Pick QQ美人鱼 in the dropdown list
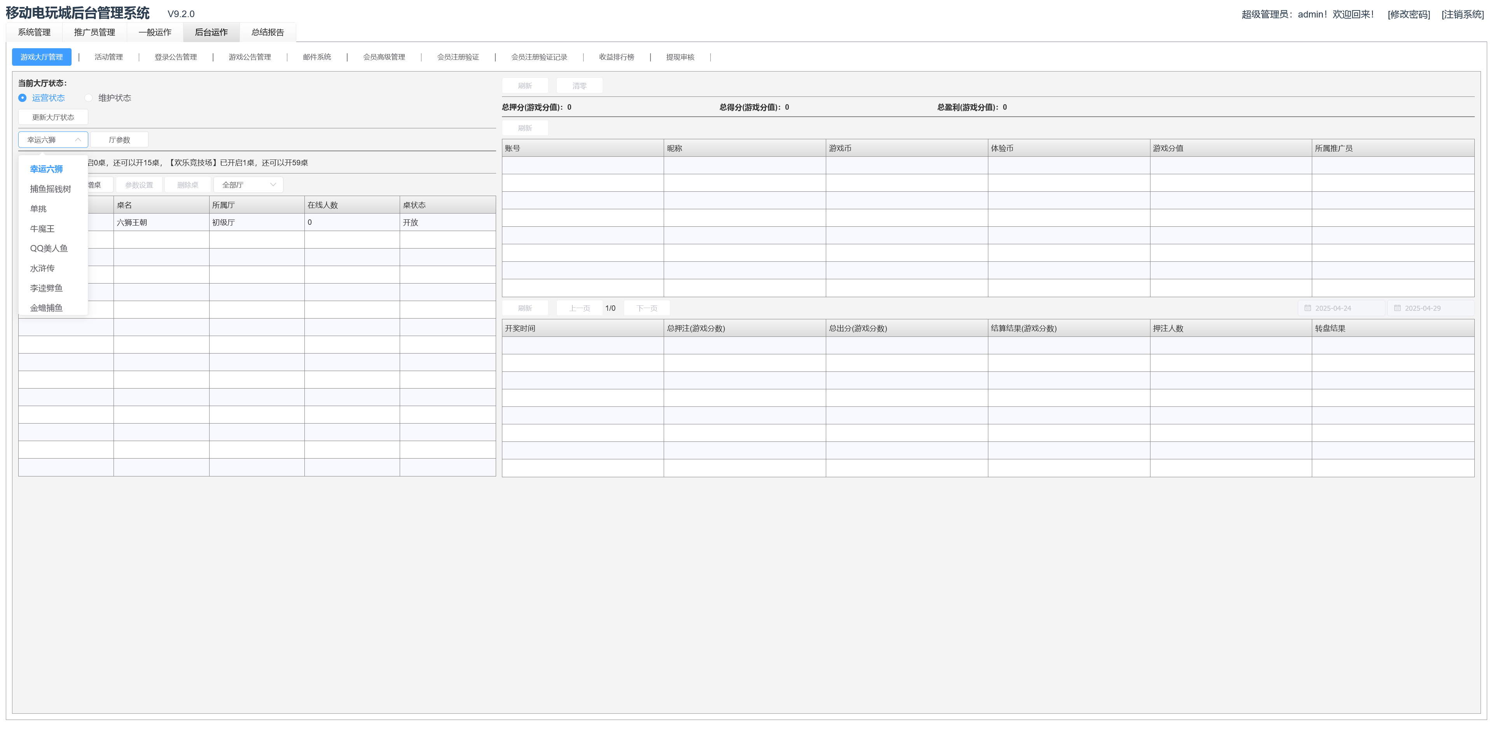Image resolution: width=1493 pixels, height=746 pixels. click(49, 249)
